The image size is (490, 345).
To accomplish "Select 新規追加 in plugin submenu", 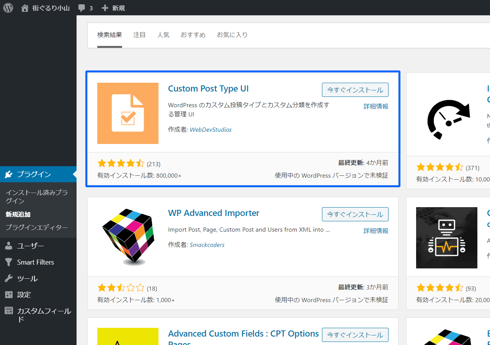I will [x=18, y=214].
